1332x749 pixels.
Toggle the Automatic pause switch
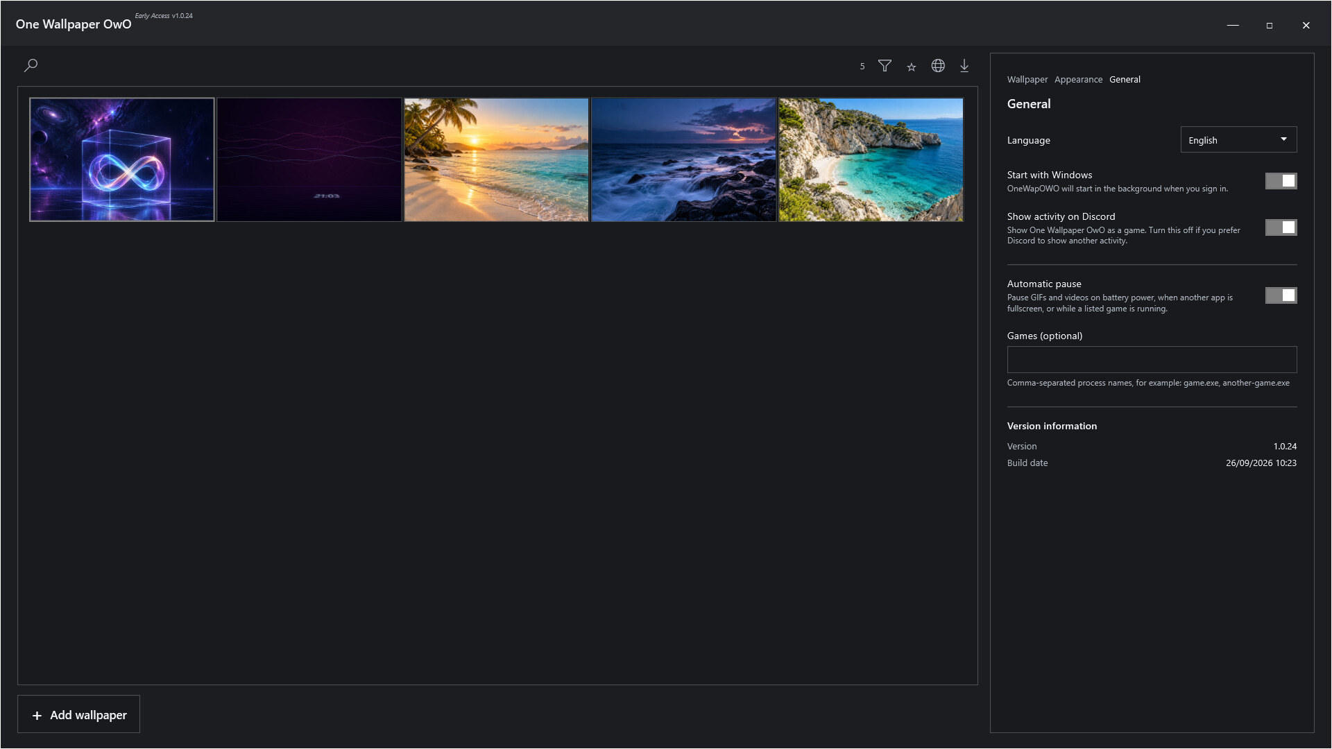1281,295
